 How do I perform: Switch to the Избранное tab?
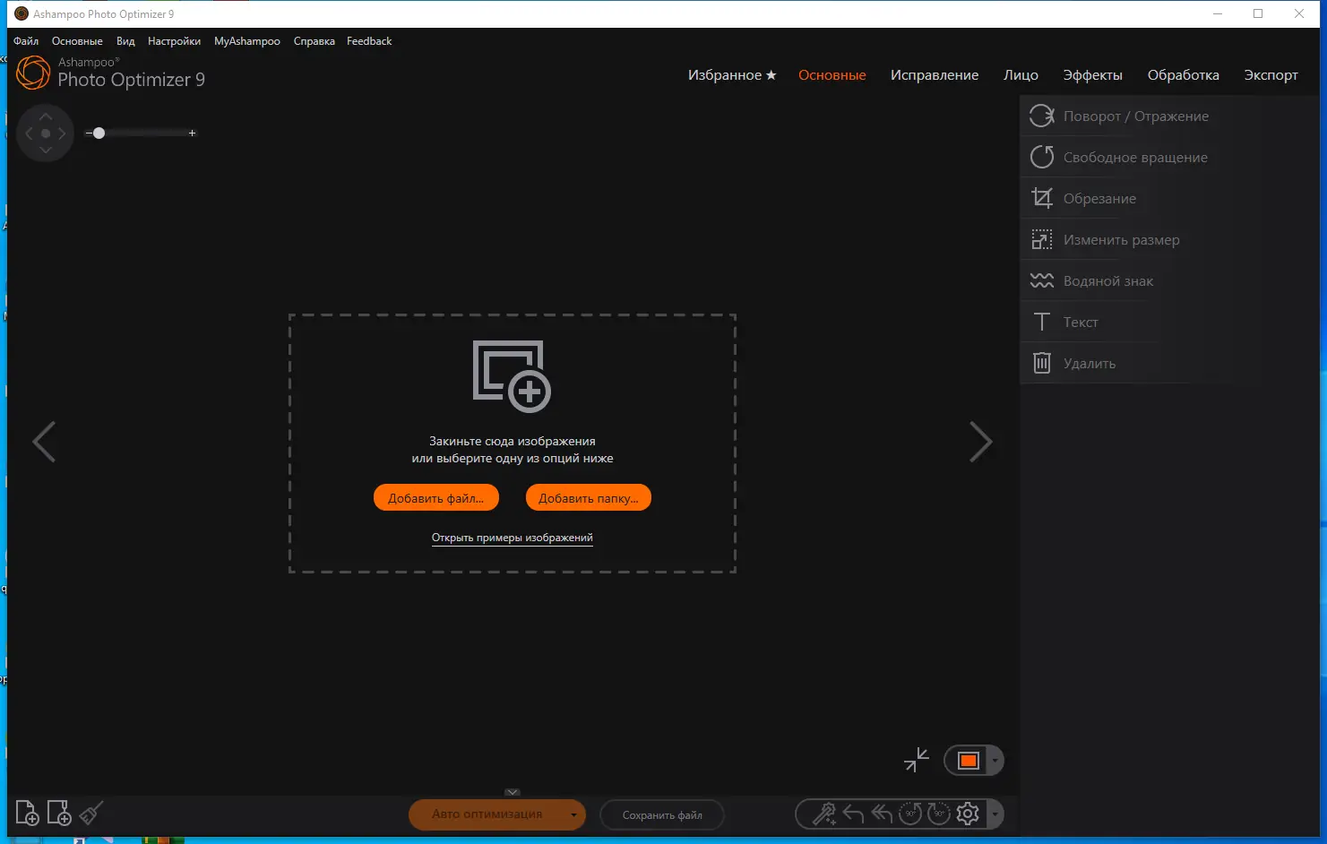coord(732,75)
